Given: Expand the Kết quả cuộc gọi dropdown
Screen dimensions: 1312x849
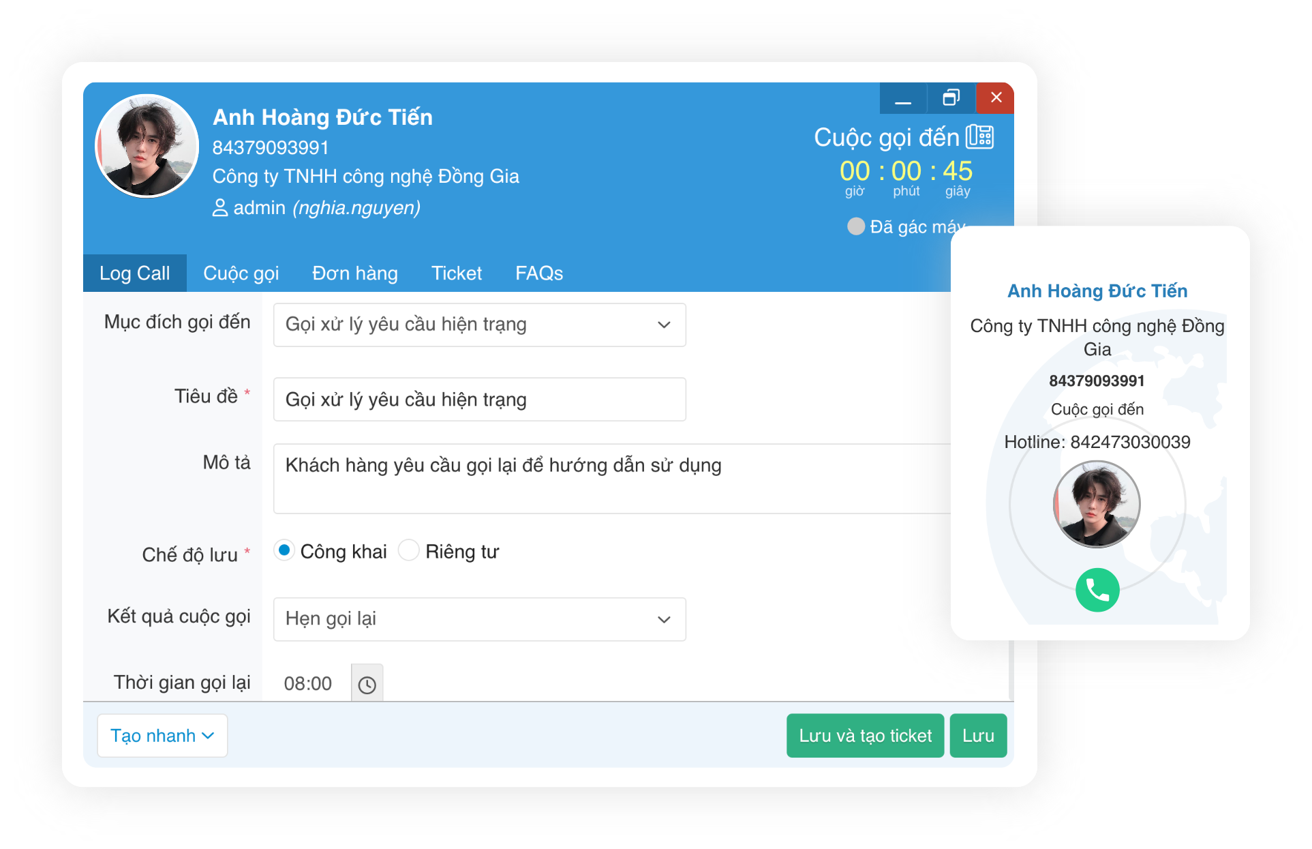Looking at the screenshot, I should [479, 619].
